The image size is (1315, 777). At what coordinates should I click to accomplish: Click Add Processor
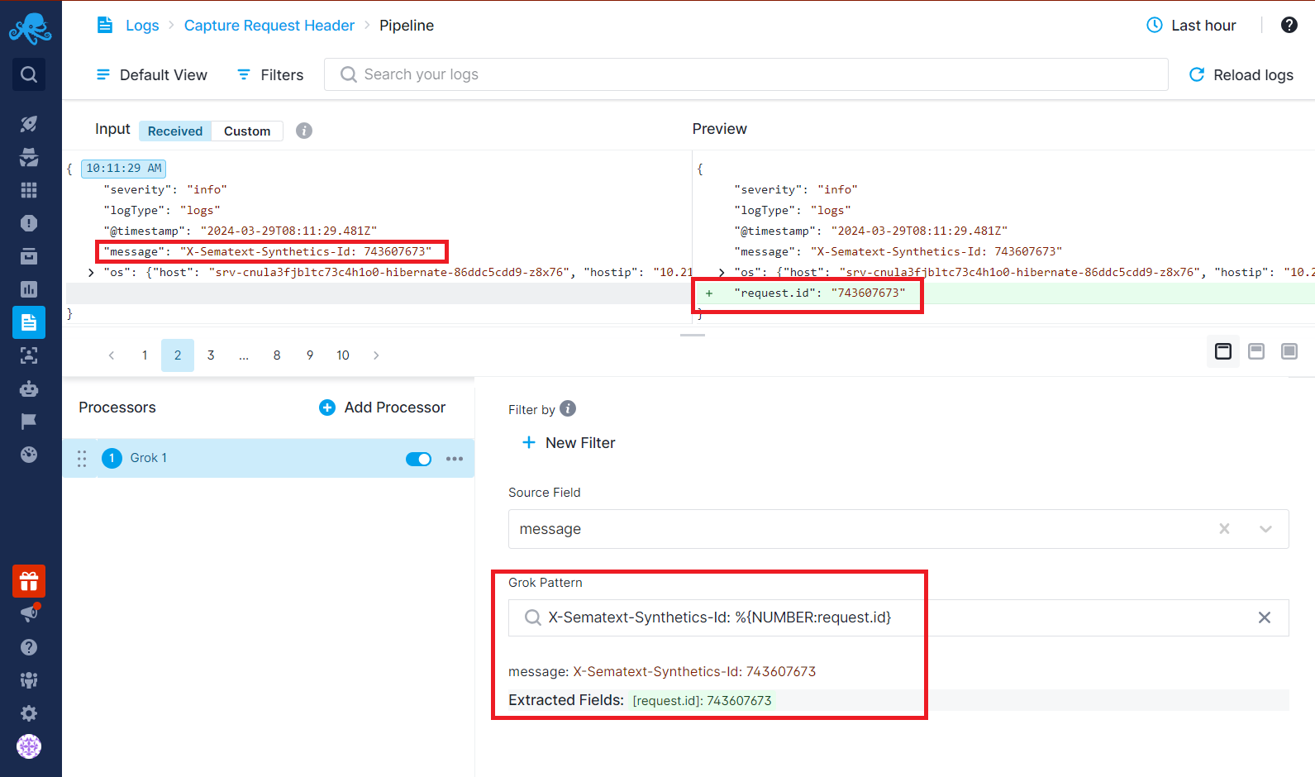point(382,408)
